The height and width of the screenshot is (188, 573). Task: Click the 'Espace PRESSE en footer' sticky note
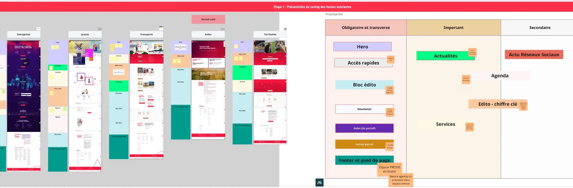tap(390, 169)
